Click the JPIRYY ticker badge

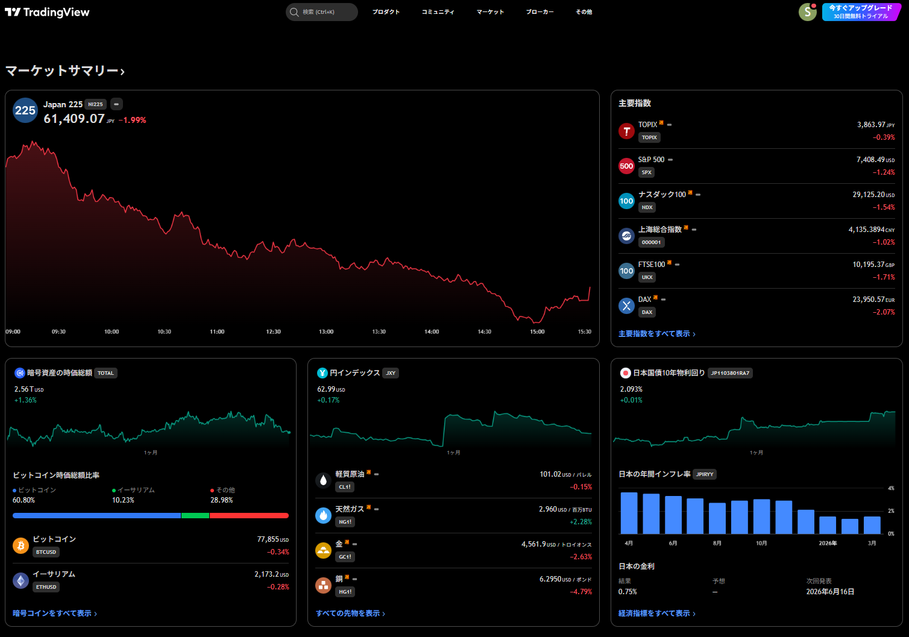[x=705, y=474]
